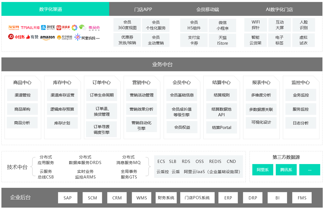Click the FMS box in 企业后台
325x211 pixels.
(302, 198)
